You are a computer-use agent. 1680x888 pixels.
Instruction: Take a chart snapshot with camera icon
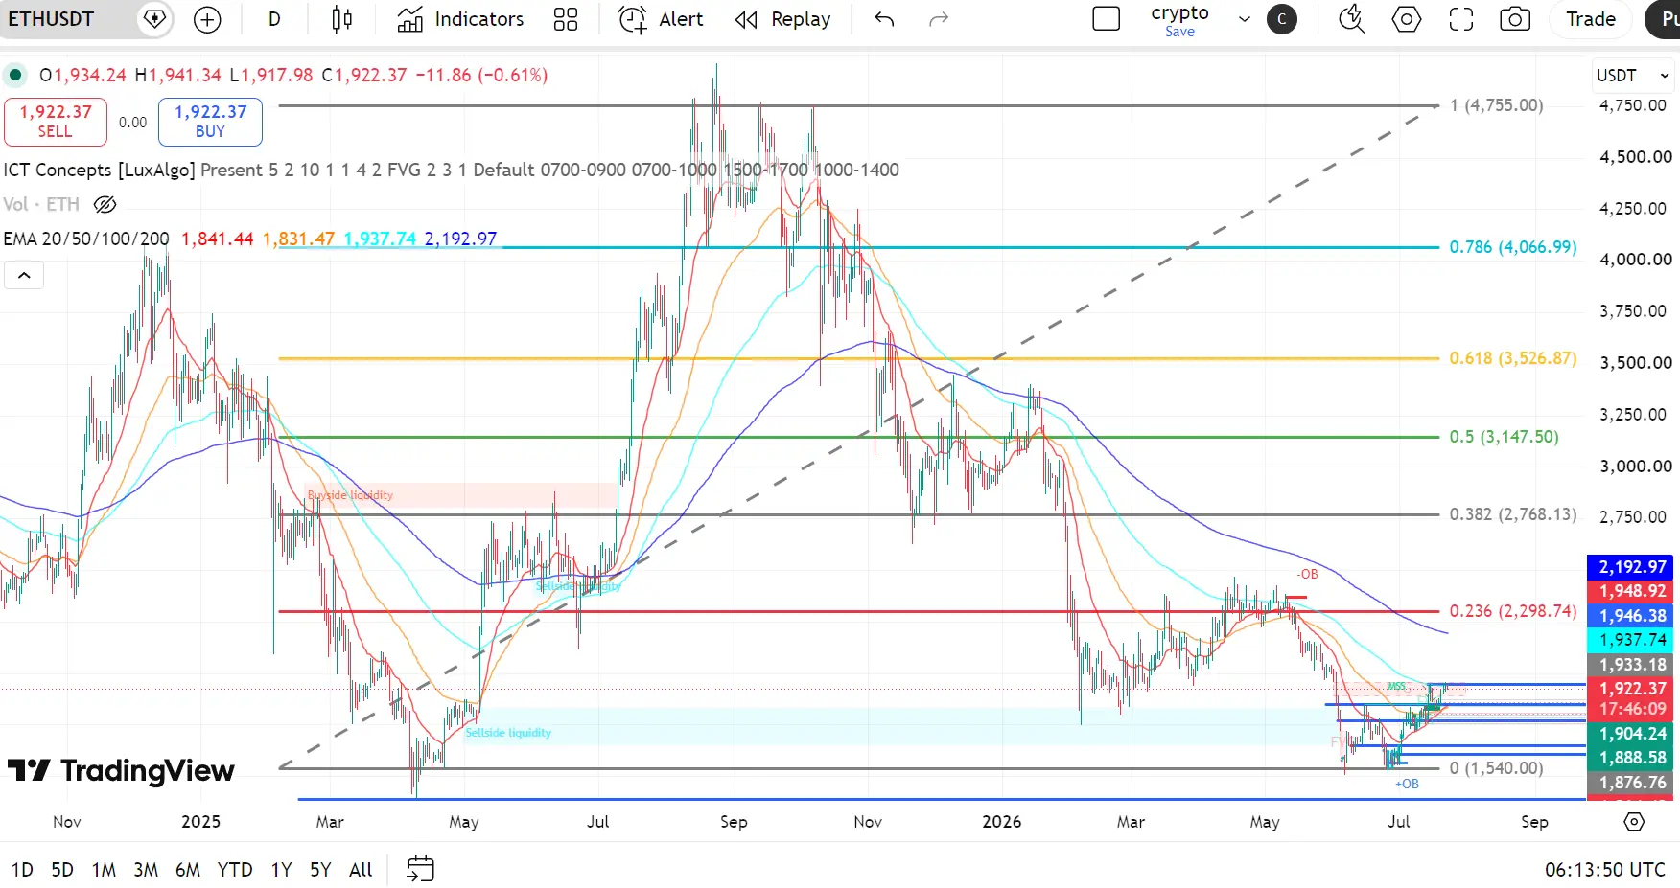tap(1515, 19)
